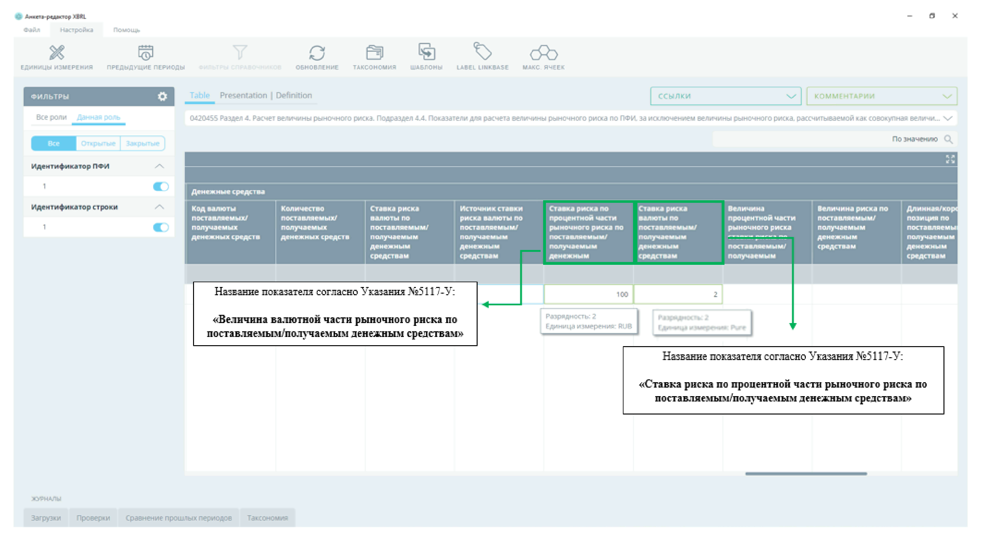Screen dimensions: 984x542
Task: Click the Загрузки journal button
Action: pos(46,518)
